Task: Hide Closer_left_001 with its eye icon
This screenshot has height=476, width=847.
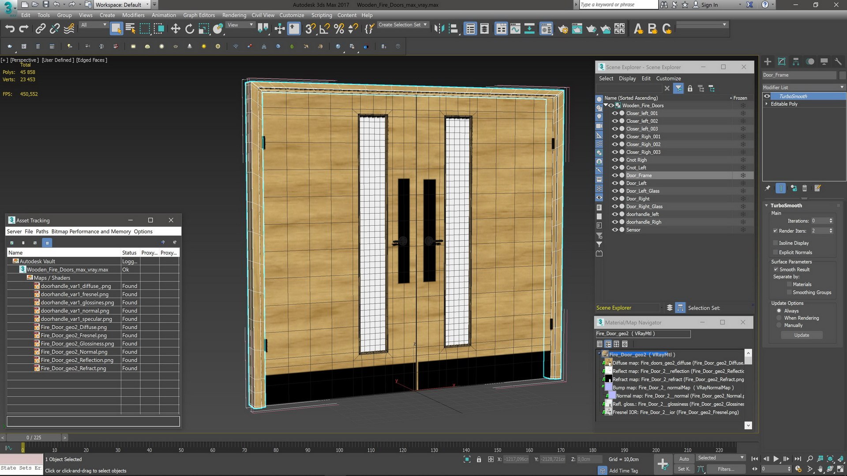Action: [615, 113]
